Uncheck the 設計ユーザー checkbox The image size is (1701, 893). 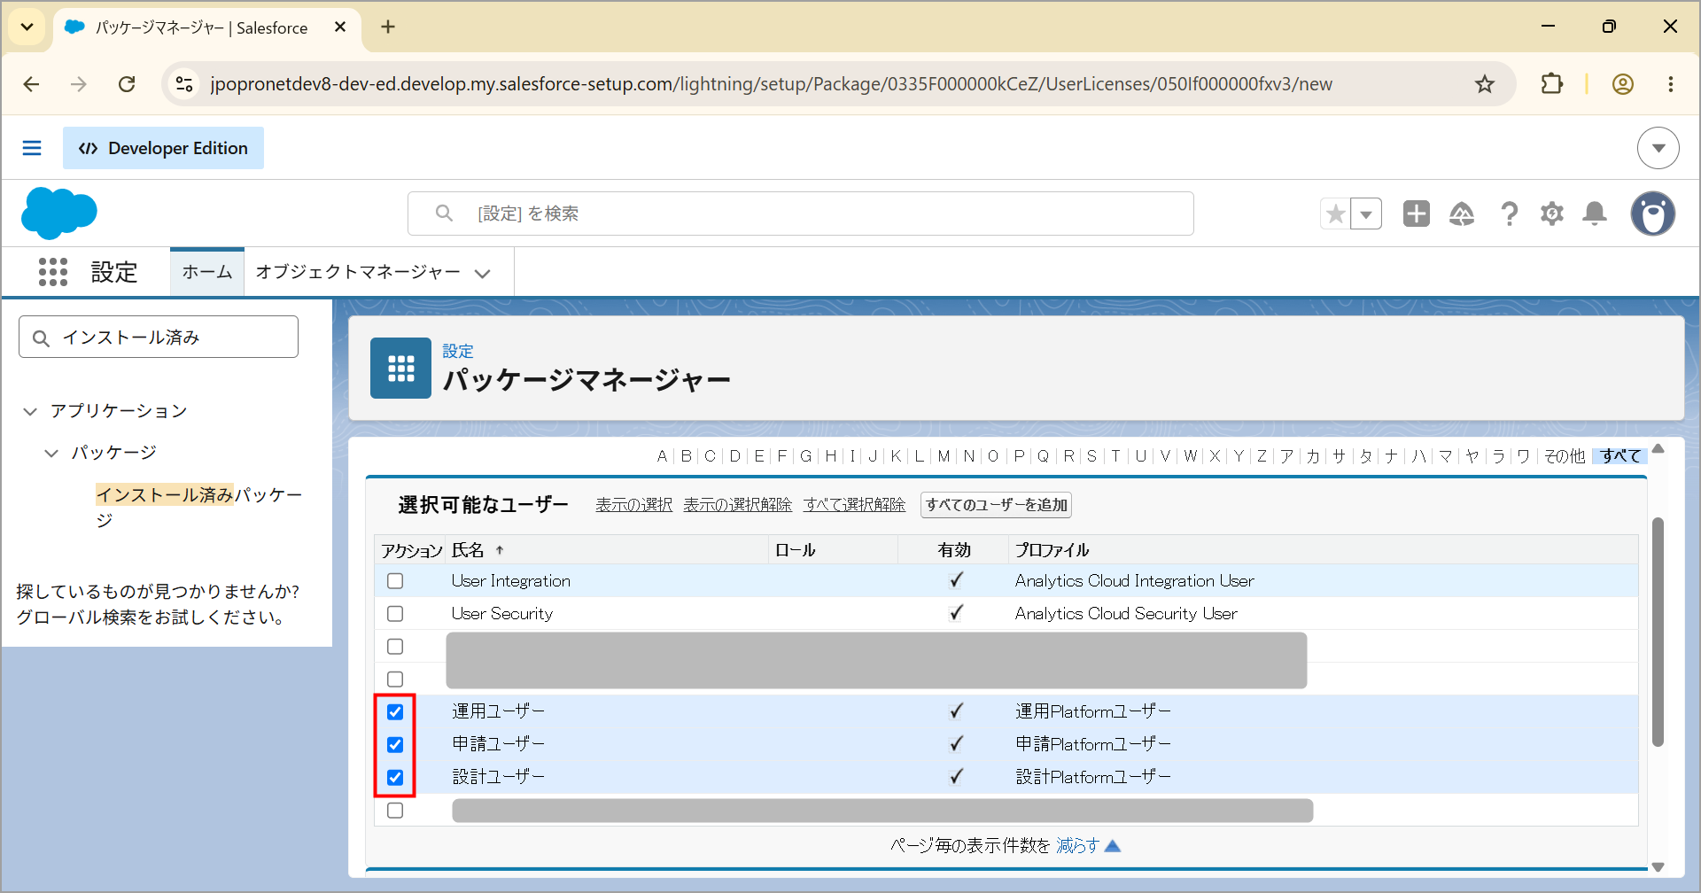(x=395, y=778)
